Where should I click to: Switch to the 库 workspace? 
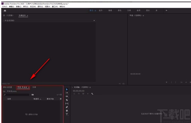click(156, 11)
